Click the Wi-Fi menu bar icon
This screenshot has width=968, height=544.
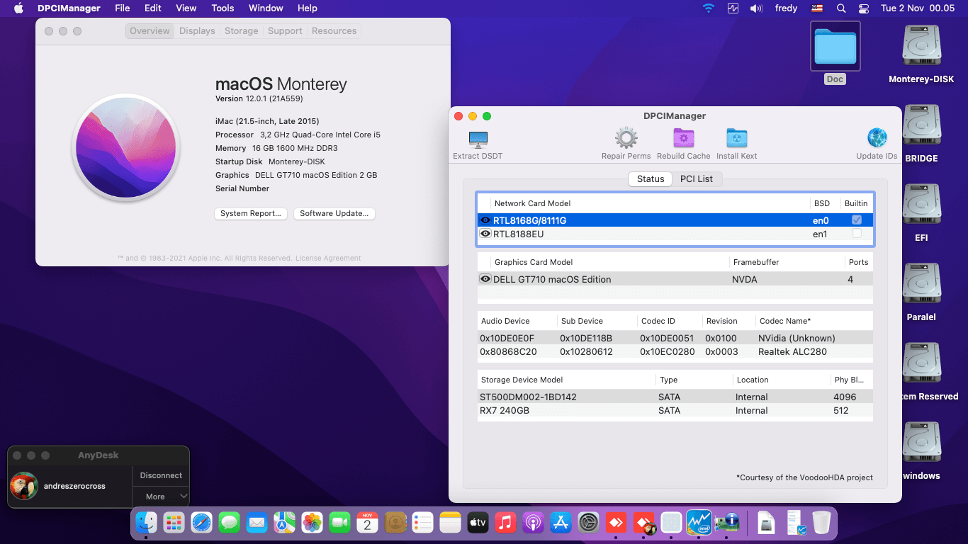[709, 8]
